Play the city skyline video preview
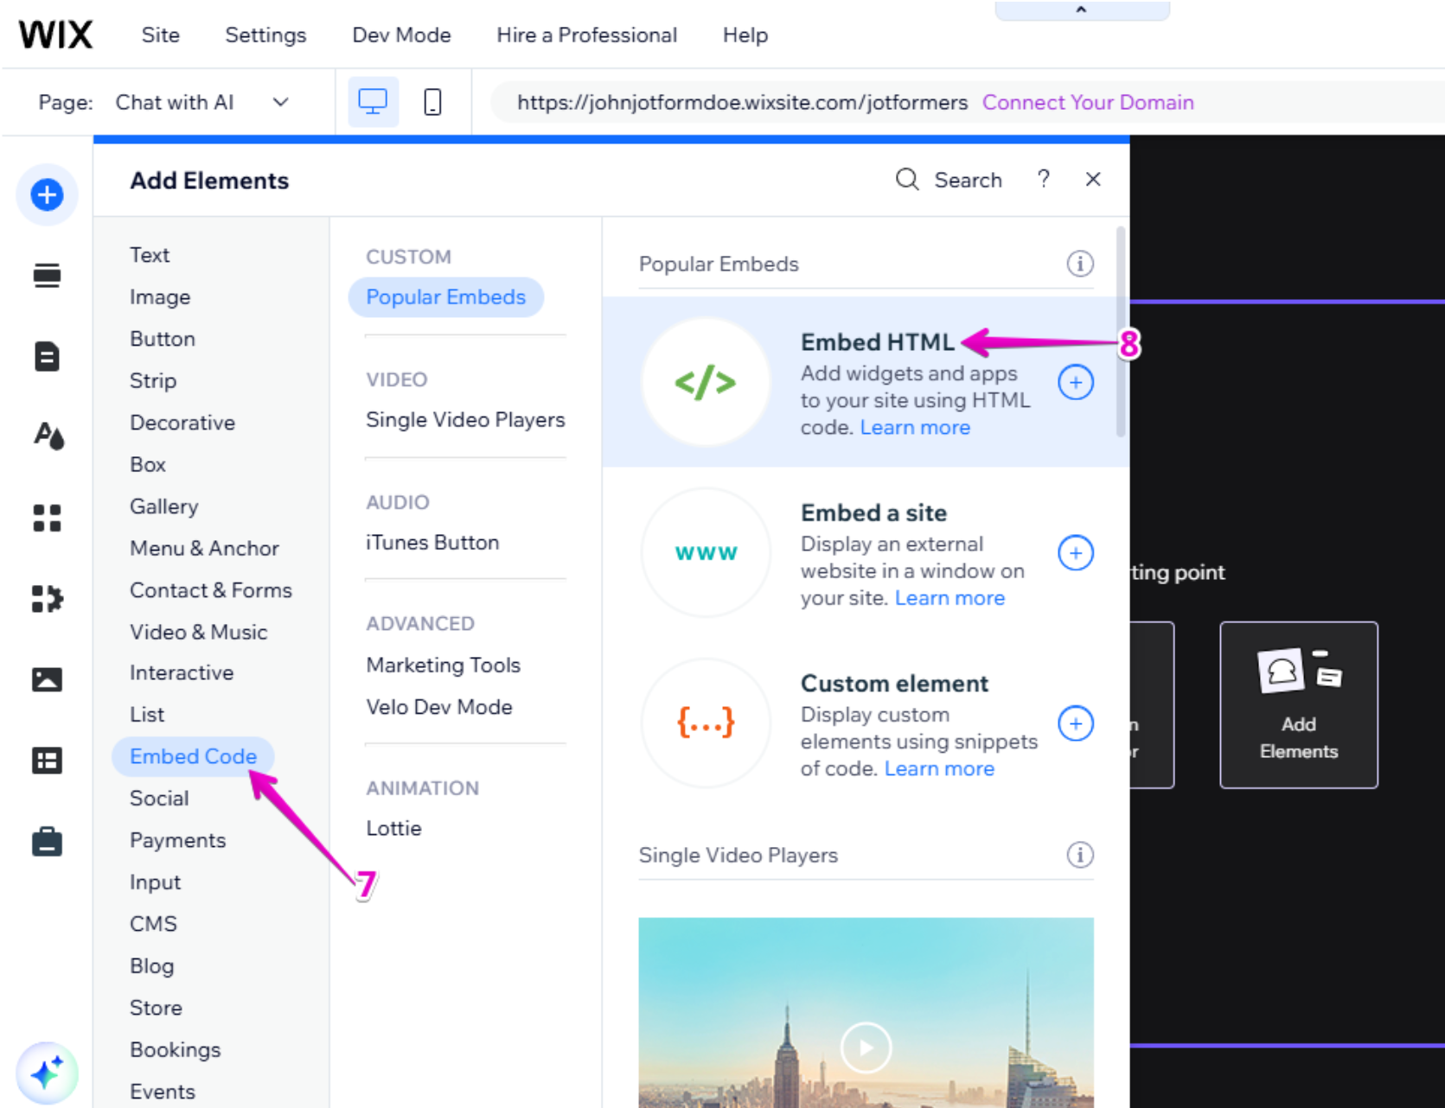 pyautogui.click(x=865, y=1048)
